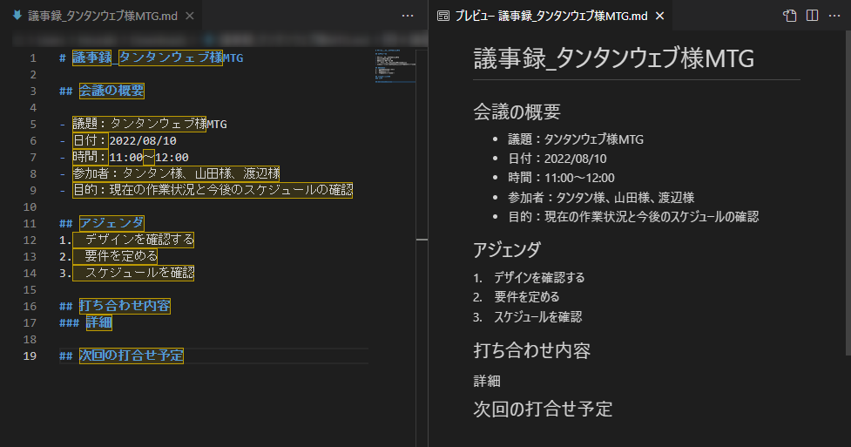Screen dimensions: 851x447
Task: Close the 議事録_タンタンウェブ様MTG.md editor tab
Action: (189, 16)
